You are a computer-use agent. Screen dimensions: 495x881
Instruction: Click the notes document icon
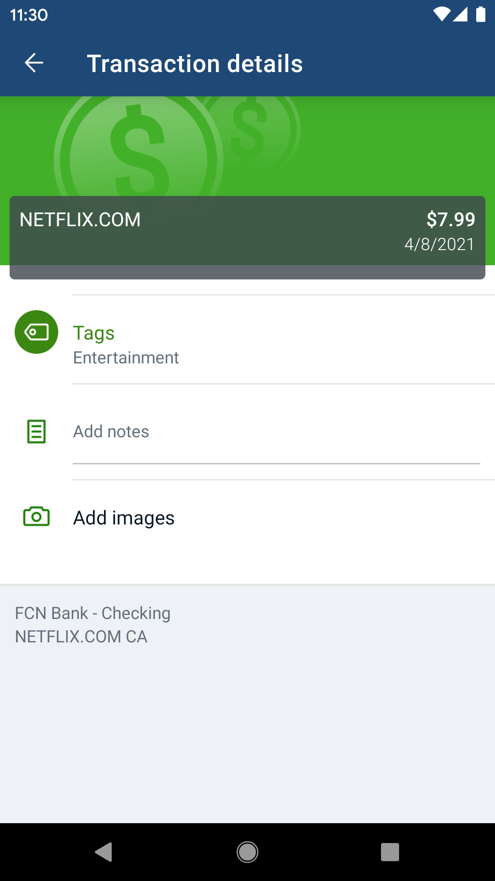point(36,431)
